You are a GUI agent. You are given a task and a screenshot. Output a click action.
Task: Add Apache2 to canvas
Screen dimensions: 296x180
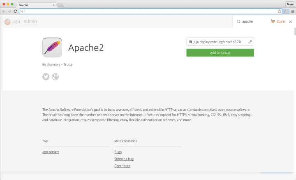(220, 53)
